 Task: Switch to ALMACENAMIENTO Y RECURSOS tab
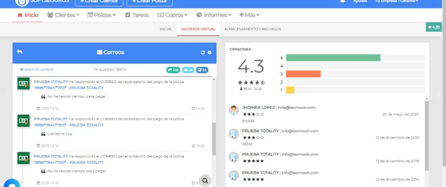[253, 29]
